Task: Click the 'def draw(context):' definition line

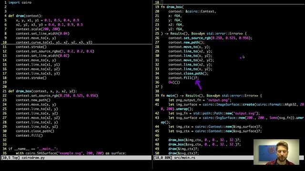Action: [25, 16]
